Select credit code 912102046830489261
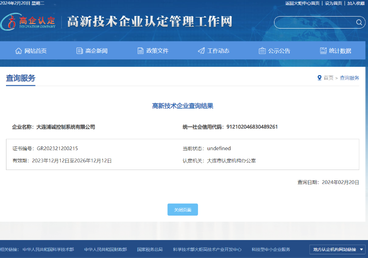Viewport: 368px width, 258px height. (252, 127)
